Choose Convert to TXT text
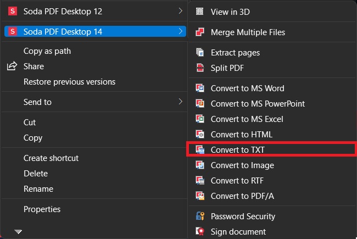The width and height of the screenshot is (357, 239). pos(238,149)
